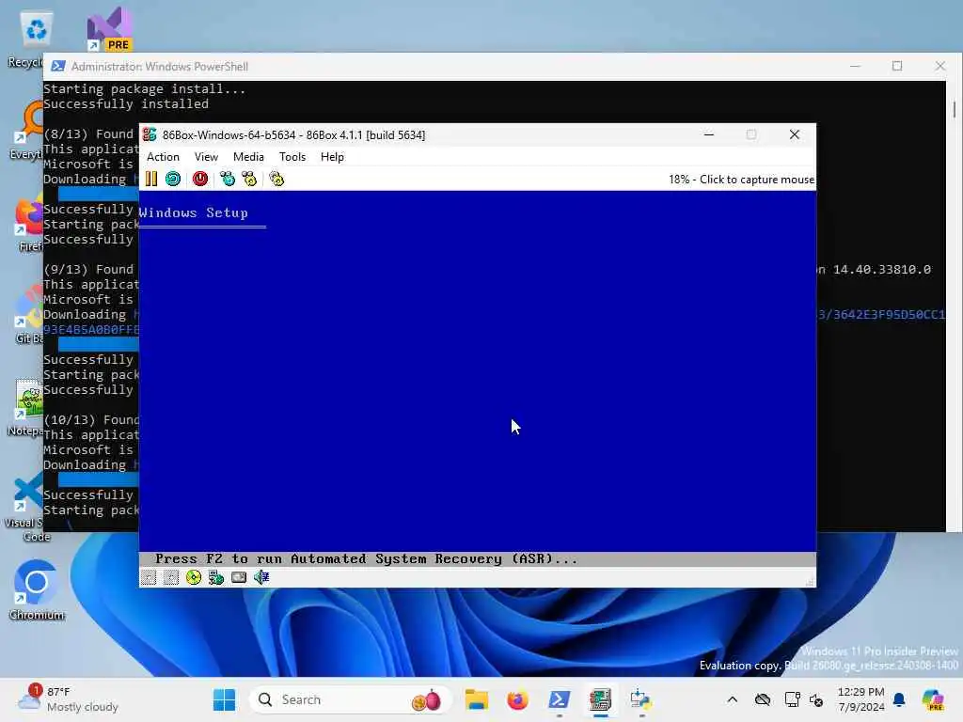
Task: Click the network tray icon
Action: (792, 699)
